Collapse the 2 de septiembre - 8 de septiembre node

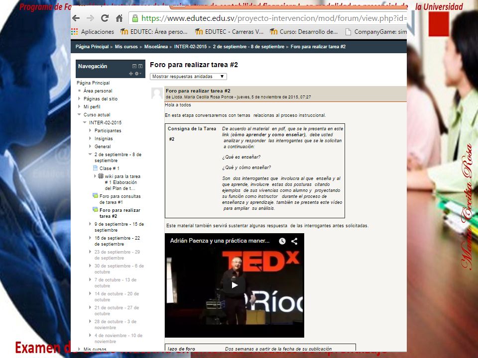(x=90, y=154)
